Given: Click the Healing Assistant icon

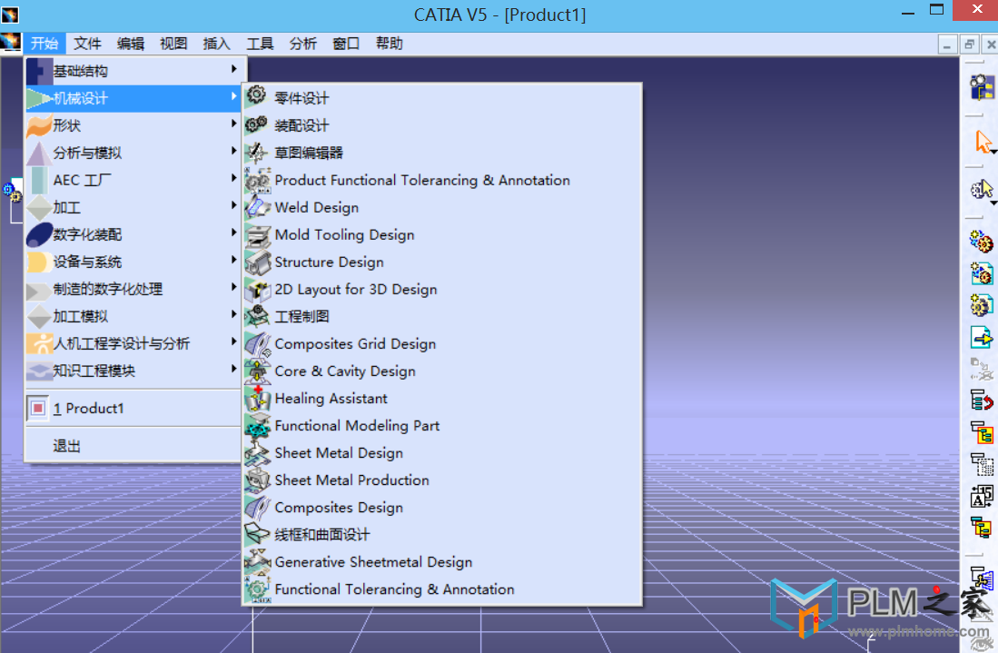Looking at the screenshot, I should tap(257, 399).
